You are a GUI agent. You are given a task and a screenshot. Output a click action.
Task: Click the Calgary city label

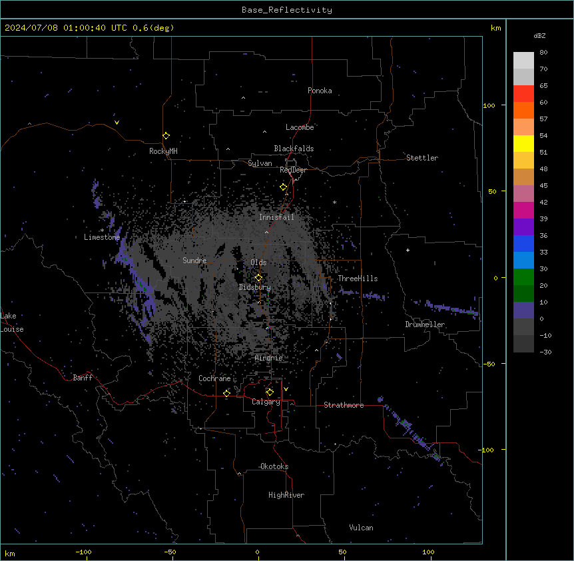click(x=266, y=402)
